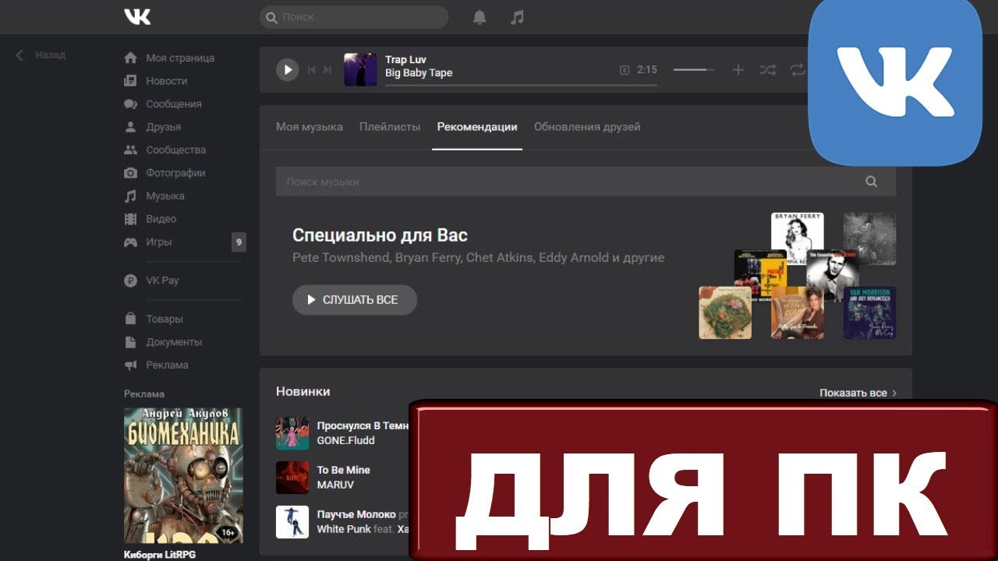Click the newspaper icon beside Новости
Screen dimensions: 998x561
pos(131,81)
